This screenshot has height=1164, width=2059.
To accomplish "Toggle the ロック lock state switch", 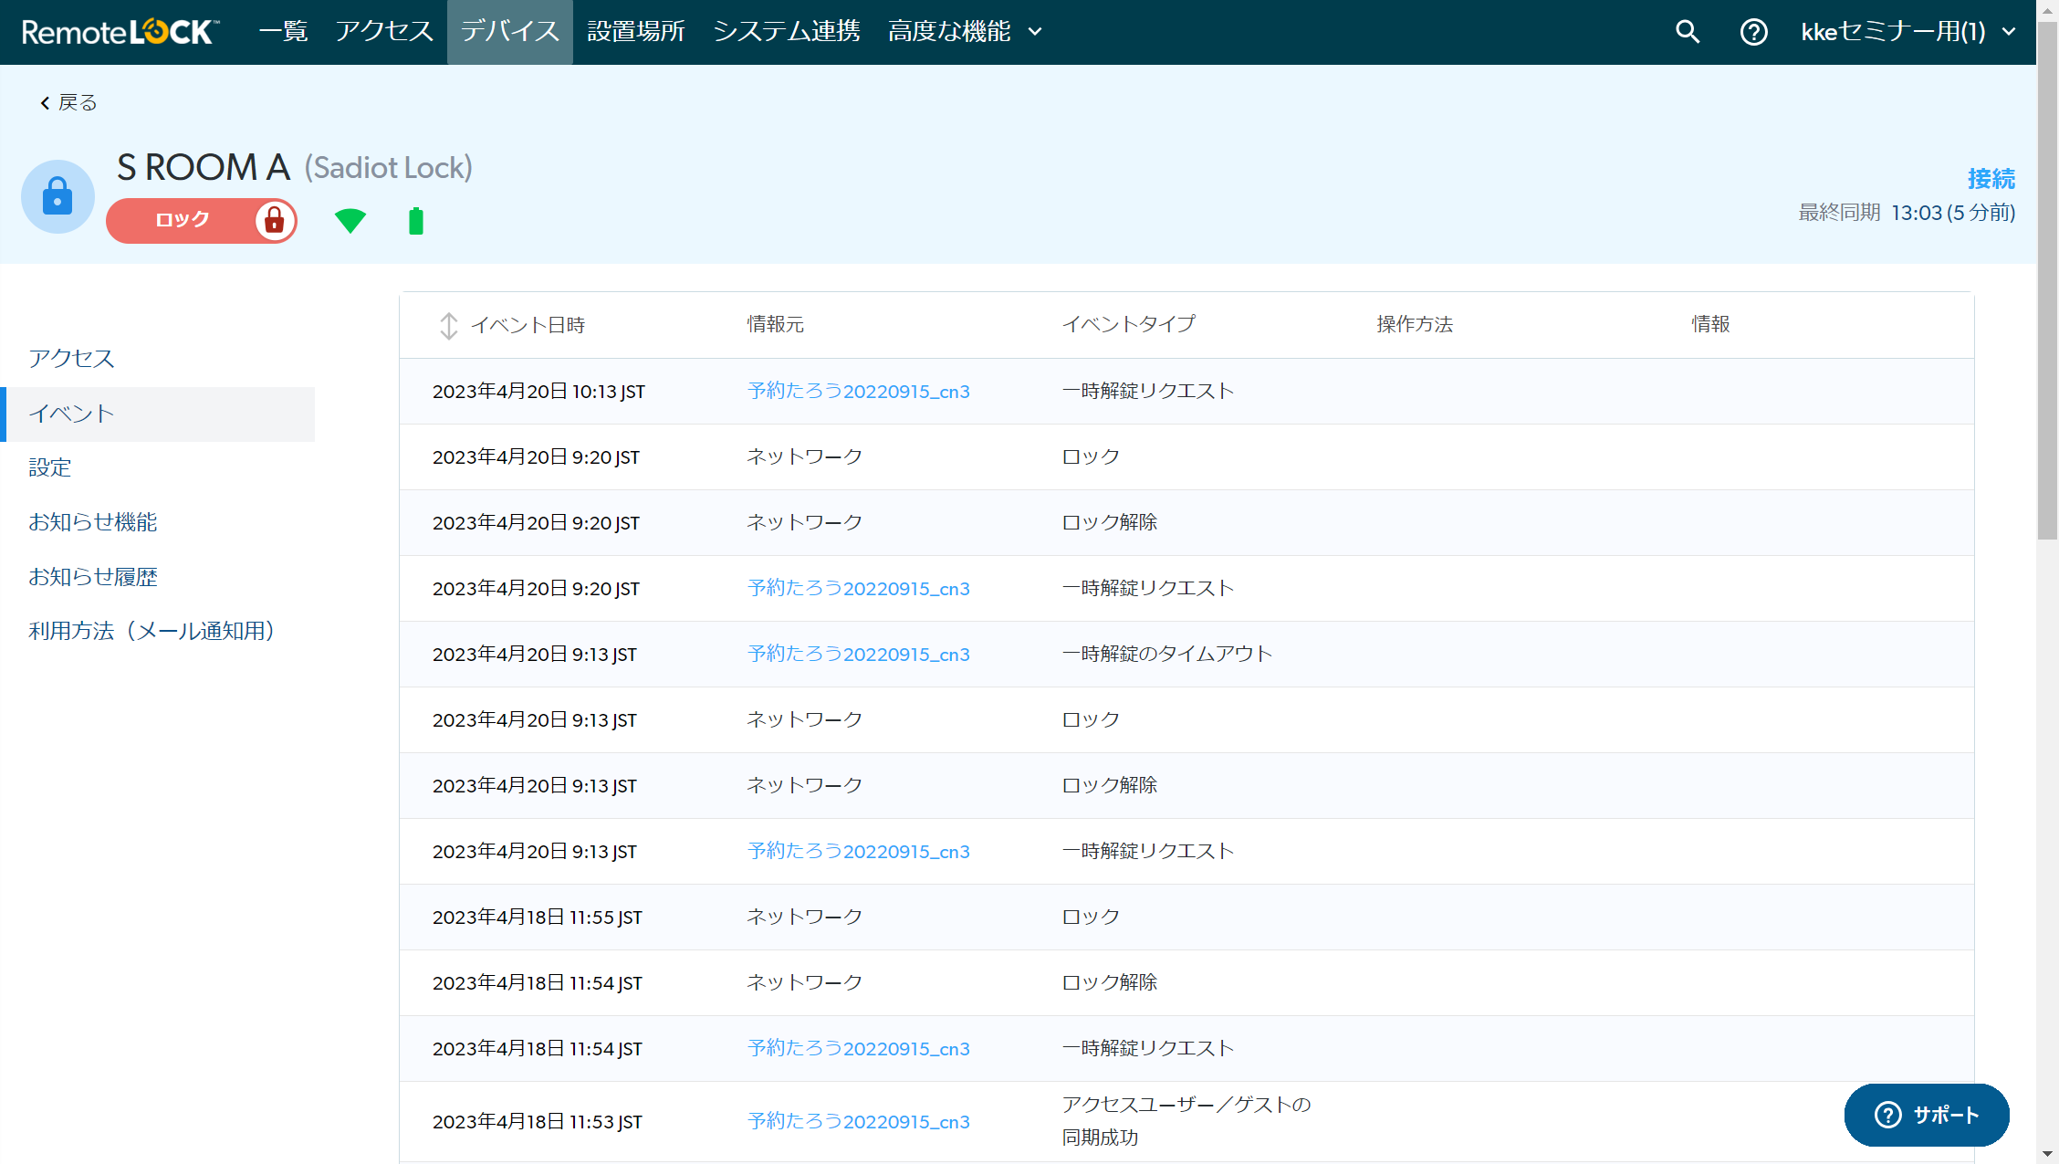I will tap(202, 220).
